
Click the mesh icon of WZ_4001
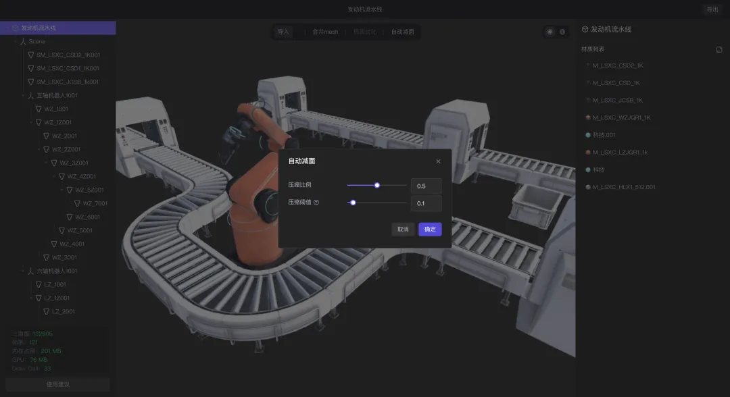coord(54,244)
